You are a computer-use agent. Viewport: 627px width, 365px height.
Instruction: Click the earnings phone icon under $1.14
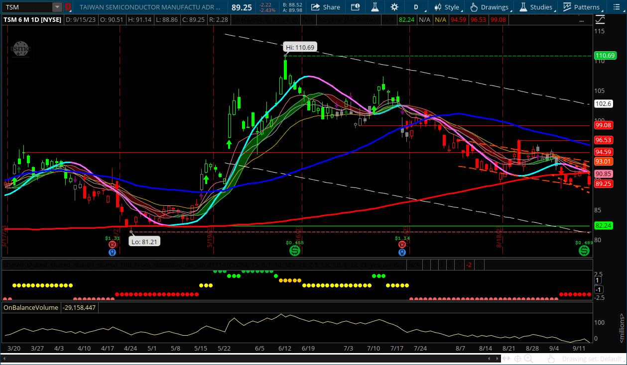point(402,245)
